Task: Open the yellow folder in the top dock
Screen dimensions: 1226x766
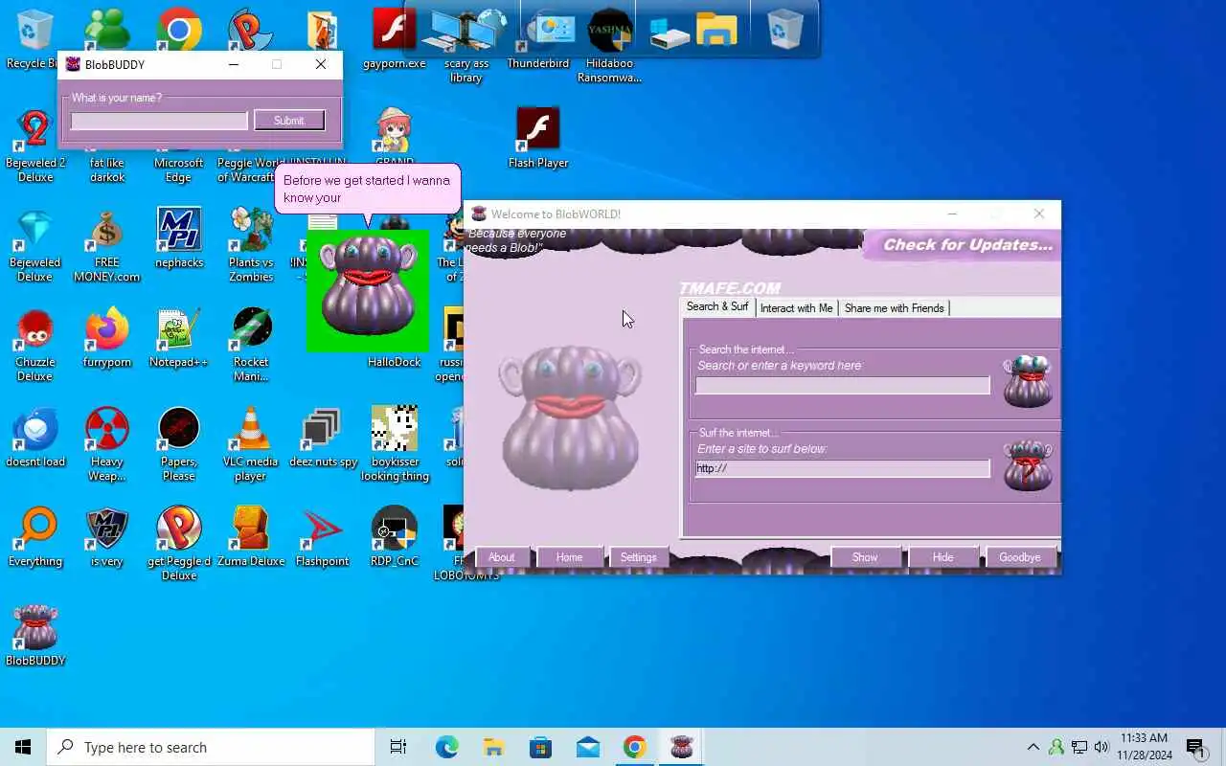Action: [716, 30]
